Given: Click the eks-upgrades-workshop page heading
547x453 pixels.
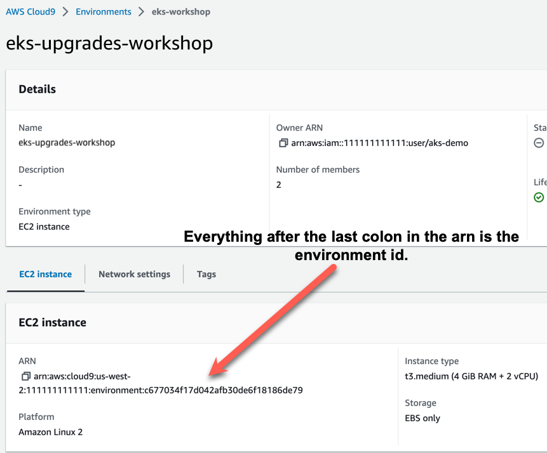Looking at the screenshot, I should pos(109,43).
